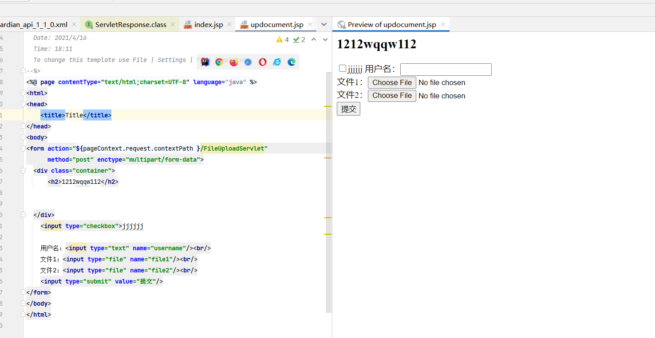
Task: Click the JSP file icon on updocument.jsp tab
Action: coord(244,25)
